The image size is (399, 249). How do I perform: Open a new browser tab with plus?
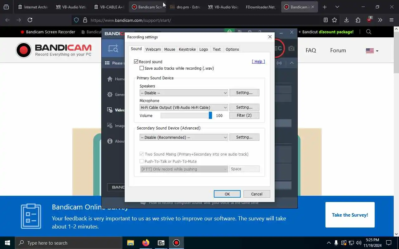[324, 7]
